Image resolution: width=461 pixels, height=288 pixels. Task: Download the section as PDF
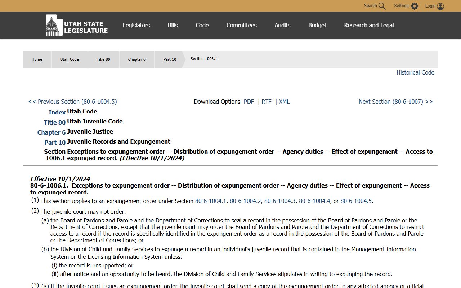(x=249, y=102)
